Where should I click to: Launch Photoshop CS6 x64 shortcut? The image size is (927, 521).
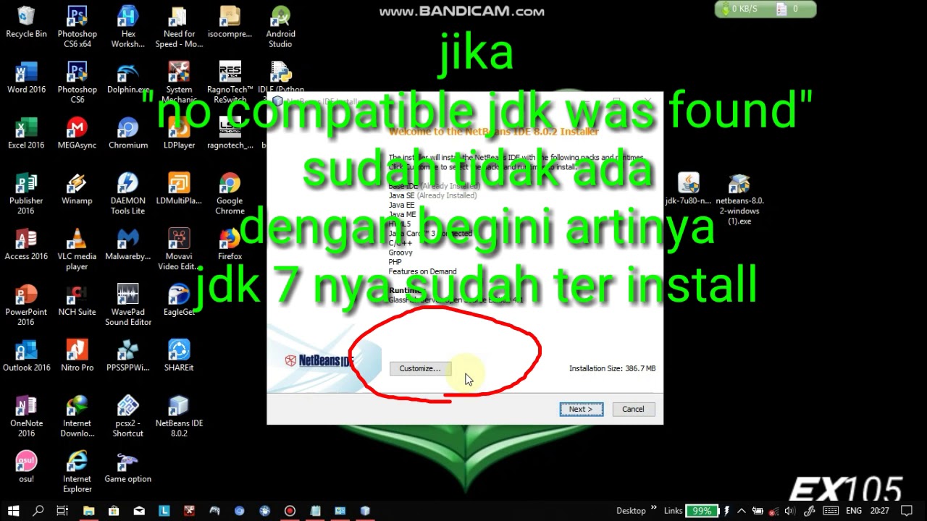(77, 27)
